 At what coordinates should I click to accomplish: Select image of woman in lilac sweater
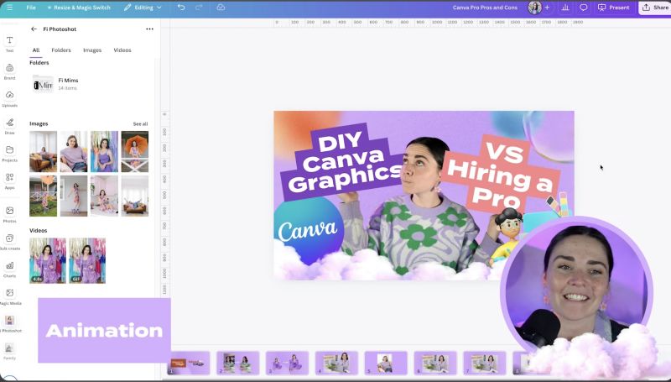click(74, 152)
